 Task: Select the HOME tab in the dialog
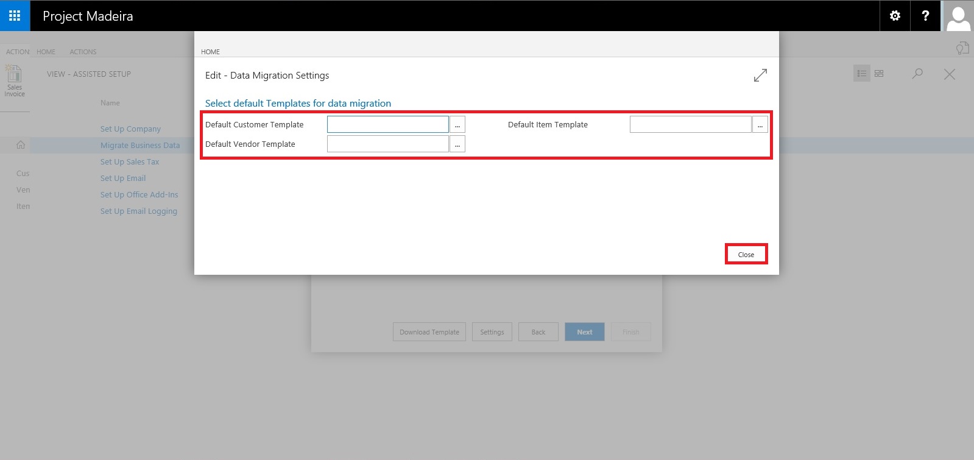point(210,52)
